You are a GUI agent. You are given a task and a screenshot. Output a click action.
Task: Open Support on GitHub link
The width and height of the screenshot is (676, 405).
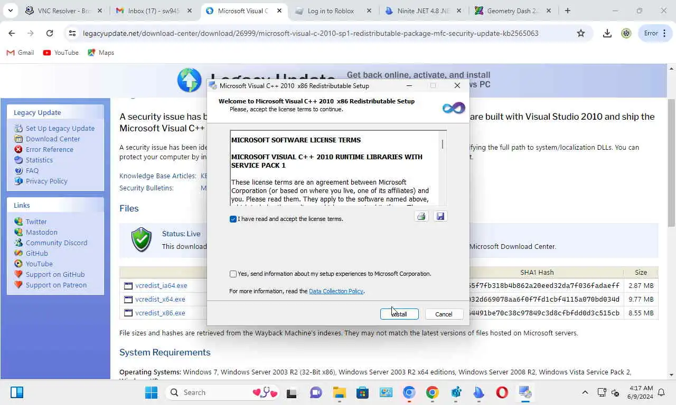pos(55,274)
